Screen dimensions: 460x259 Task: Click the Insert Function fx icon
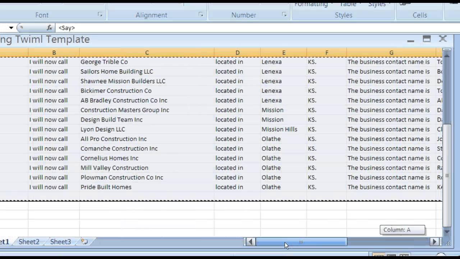[x=50, y=28]
